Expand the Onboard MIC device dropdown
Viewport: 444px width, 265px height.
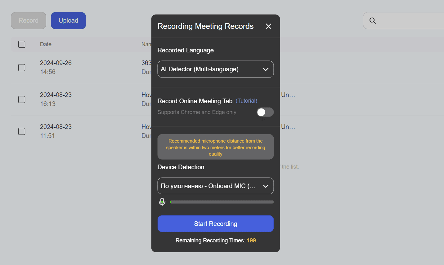(208, 186)
